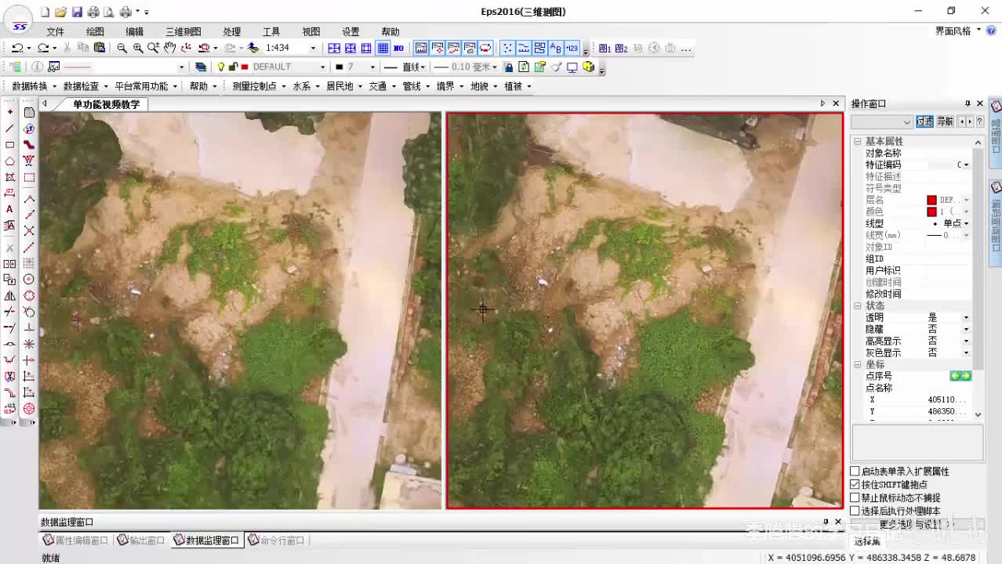Select the draw point tool
This screenshot has width=1002, height=564.
click(x=9, y=112)
